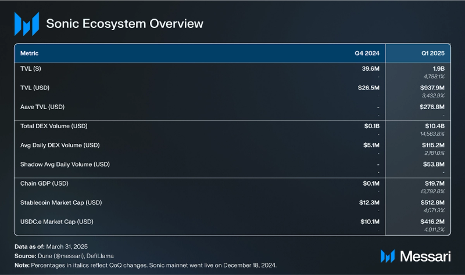The width and height of the screenshot is (465, 275).
Task: Click the Q4 2024 column header
Action: [367, 53]
